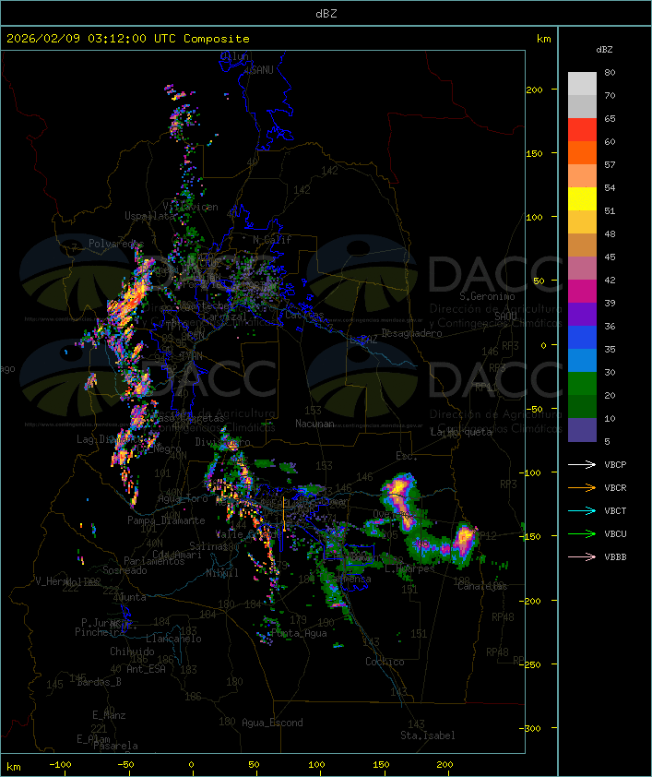Select the bright yellow 51–54 dBZ swatch
The height and width of the screenshot is (777, 652).
582,198
